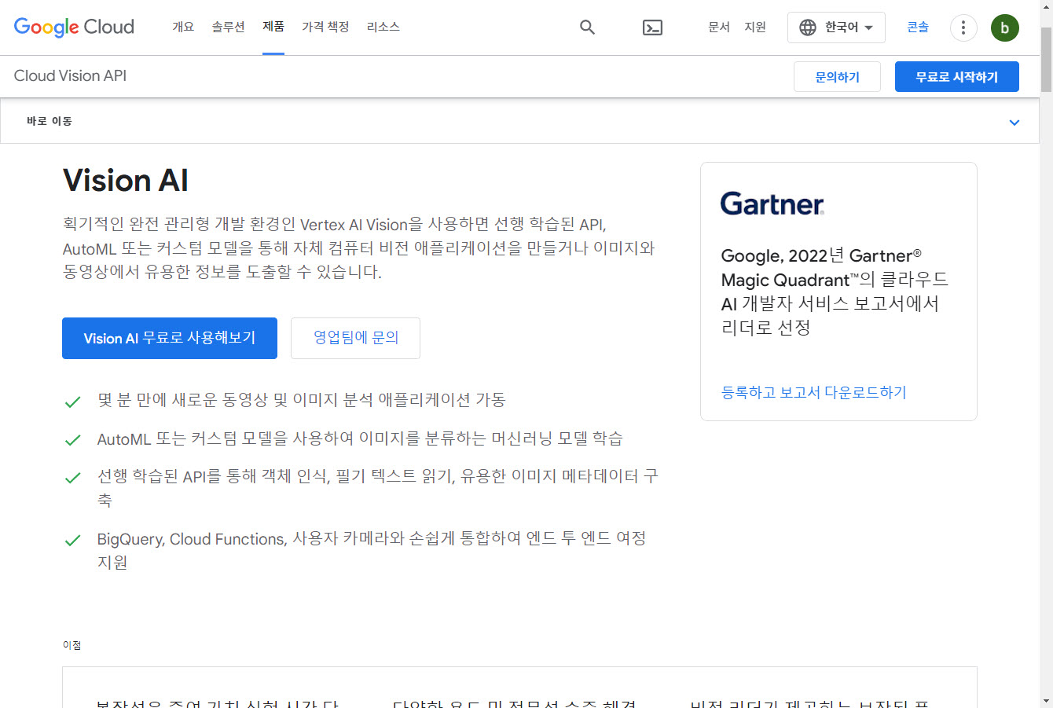Click the 영업팀에 문의 button
This screenshot has height=708, width=1053.
point(355,338)
